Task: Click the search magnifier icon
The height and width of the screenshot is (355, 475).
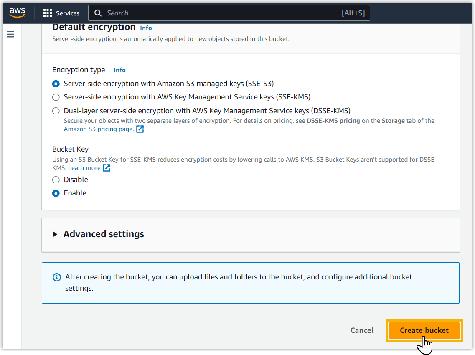Action: tap(98, 13)
